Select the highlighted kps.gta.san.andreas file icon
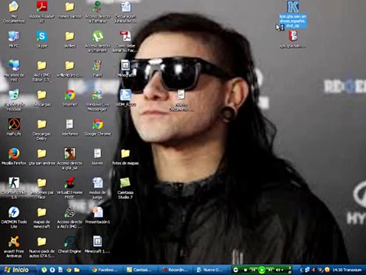Viewport: 366px width, 275px height. pyautogui.click(x=293, y=7)
